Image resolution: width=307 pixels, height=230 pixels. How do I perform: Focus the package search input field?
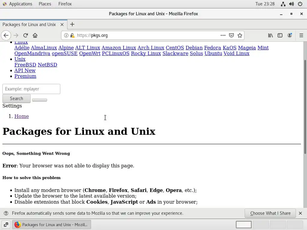click(x=31, y=89)
